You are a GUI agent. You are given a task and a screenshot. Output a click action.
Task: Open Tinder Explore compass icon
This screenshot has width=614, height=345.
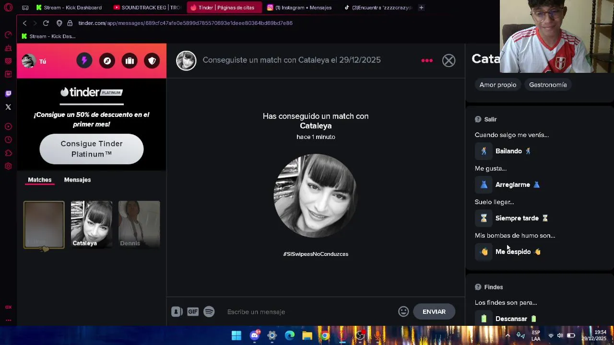click(x=107, y=61)
